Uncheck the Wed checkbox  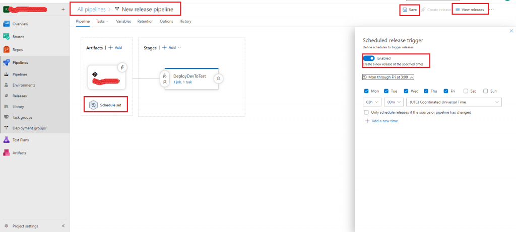(x=406, y=91)
